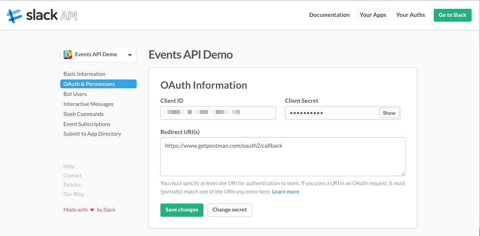Open the Learn more link
The width and height of the screenshot is (480, 236).
285,192
